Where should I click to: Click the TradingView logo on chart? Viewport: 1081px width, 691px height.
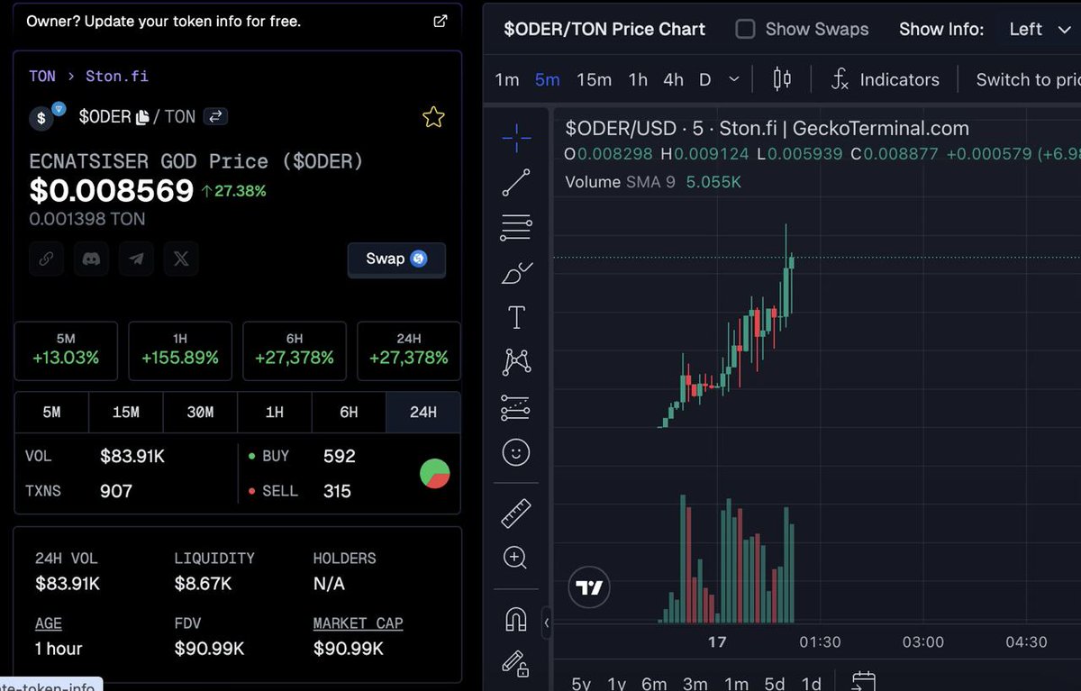pos(590,587)
